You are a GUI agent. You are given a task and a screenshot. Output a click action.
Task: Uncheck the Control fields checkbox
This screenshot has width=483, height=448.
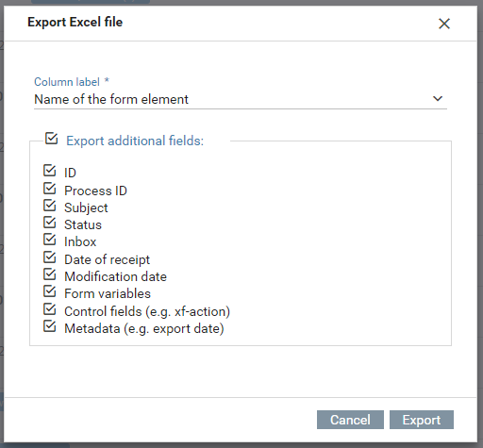pos(50,309)
